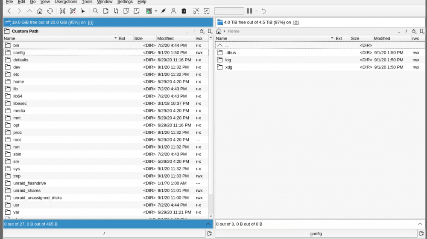Click the network plug connection icon
Screen dimensions: 427x239
click(163, 11)
